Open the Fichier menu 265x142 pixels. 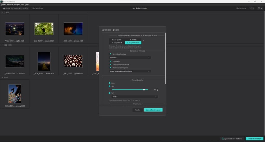click(x=3, y=5)
